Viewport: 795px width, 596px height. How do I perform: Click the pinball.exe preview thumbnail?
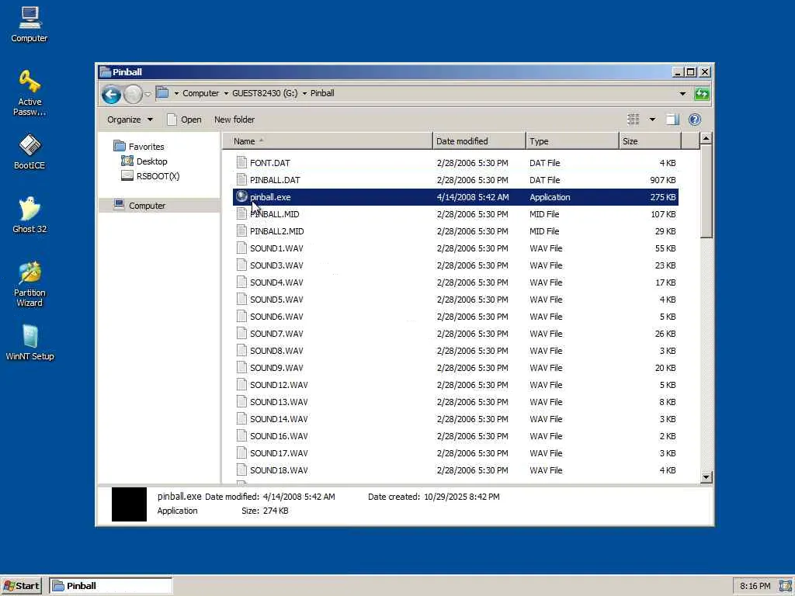[x=130, y=504]
